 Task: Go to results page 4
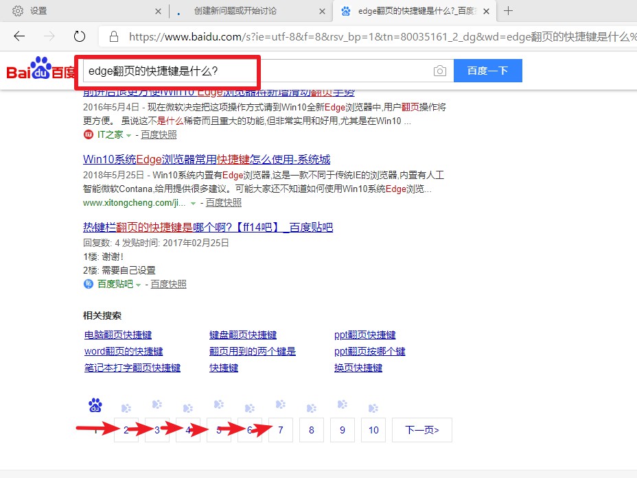[x=187, y=430]
